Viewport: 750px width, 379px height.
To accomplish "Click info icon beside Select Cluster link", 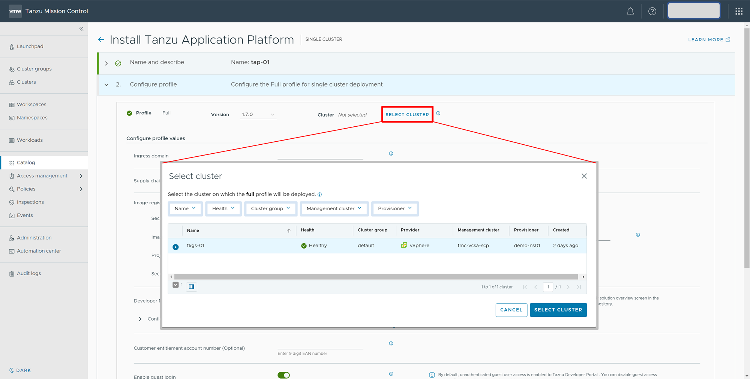I will pyautogui.click(x=438, y=114).
